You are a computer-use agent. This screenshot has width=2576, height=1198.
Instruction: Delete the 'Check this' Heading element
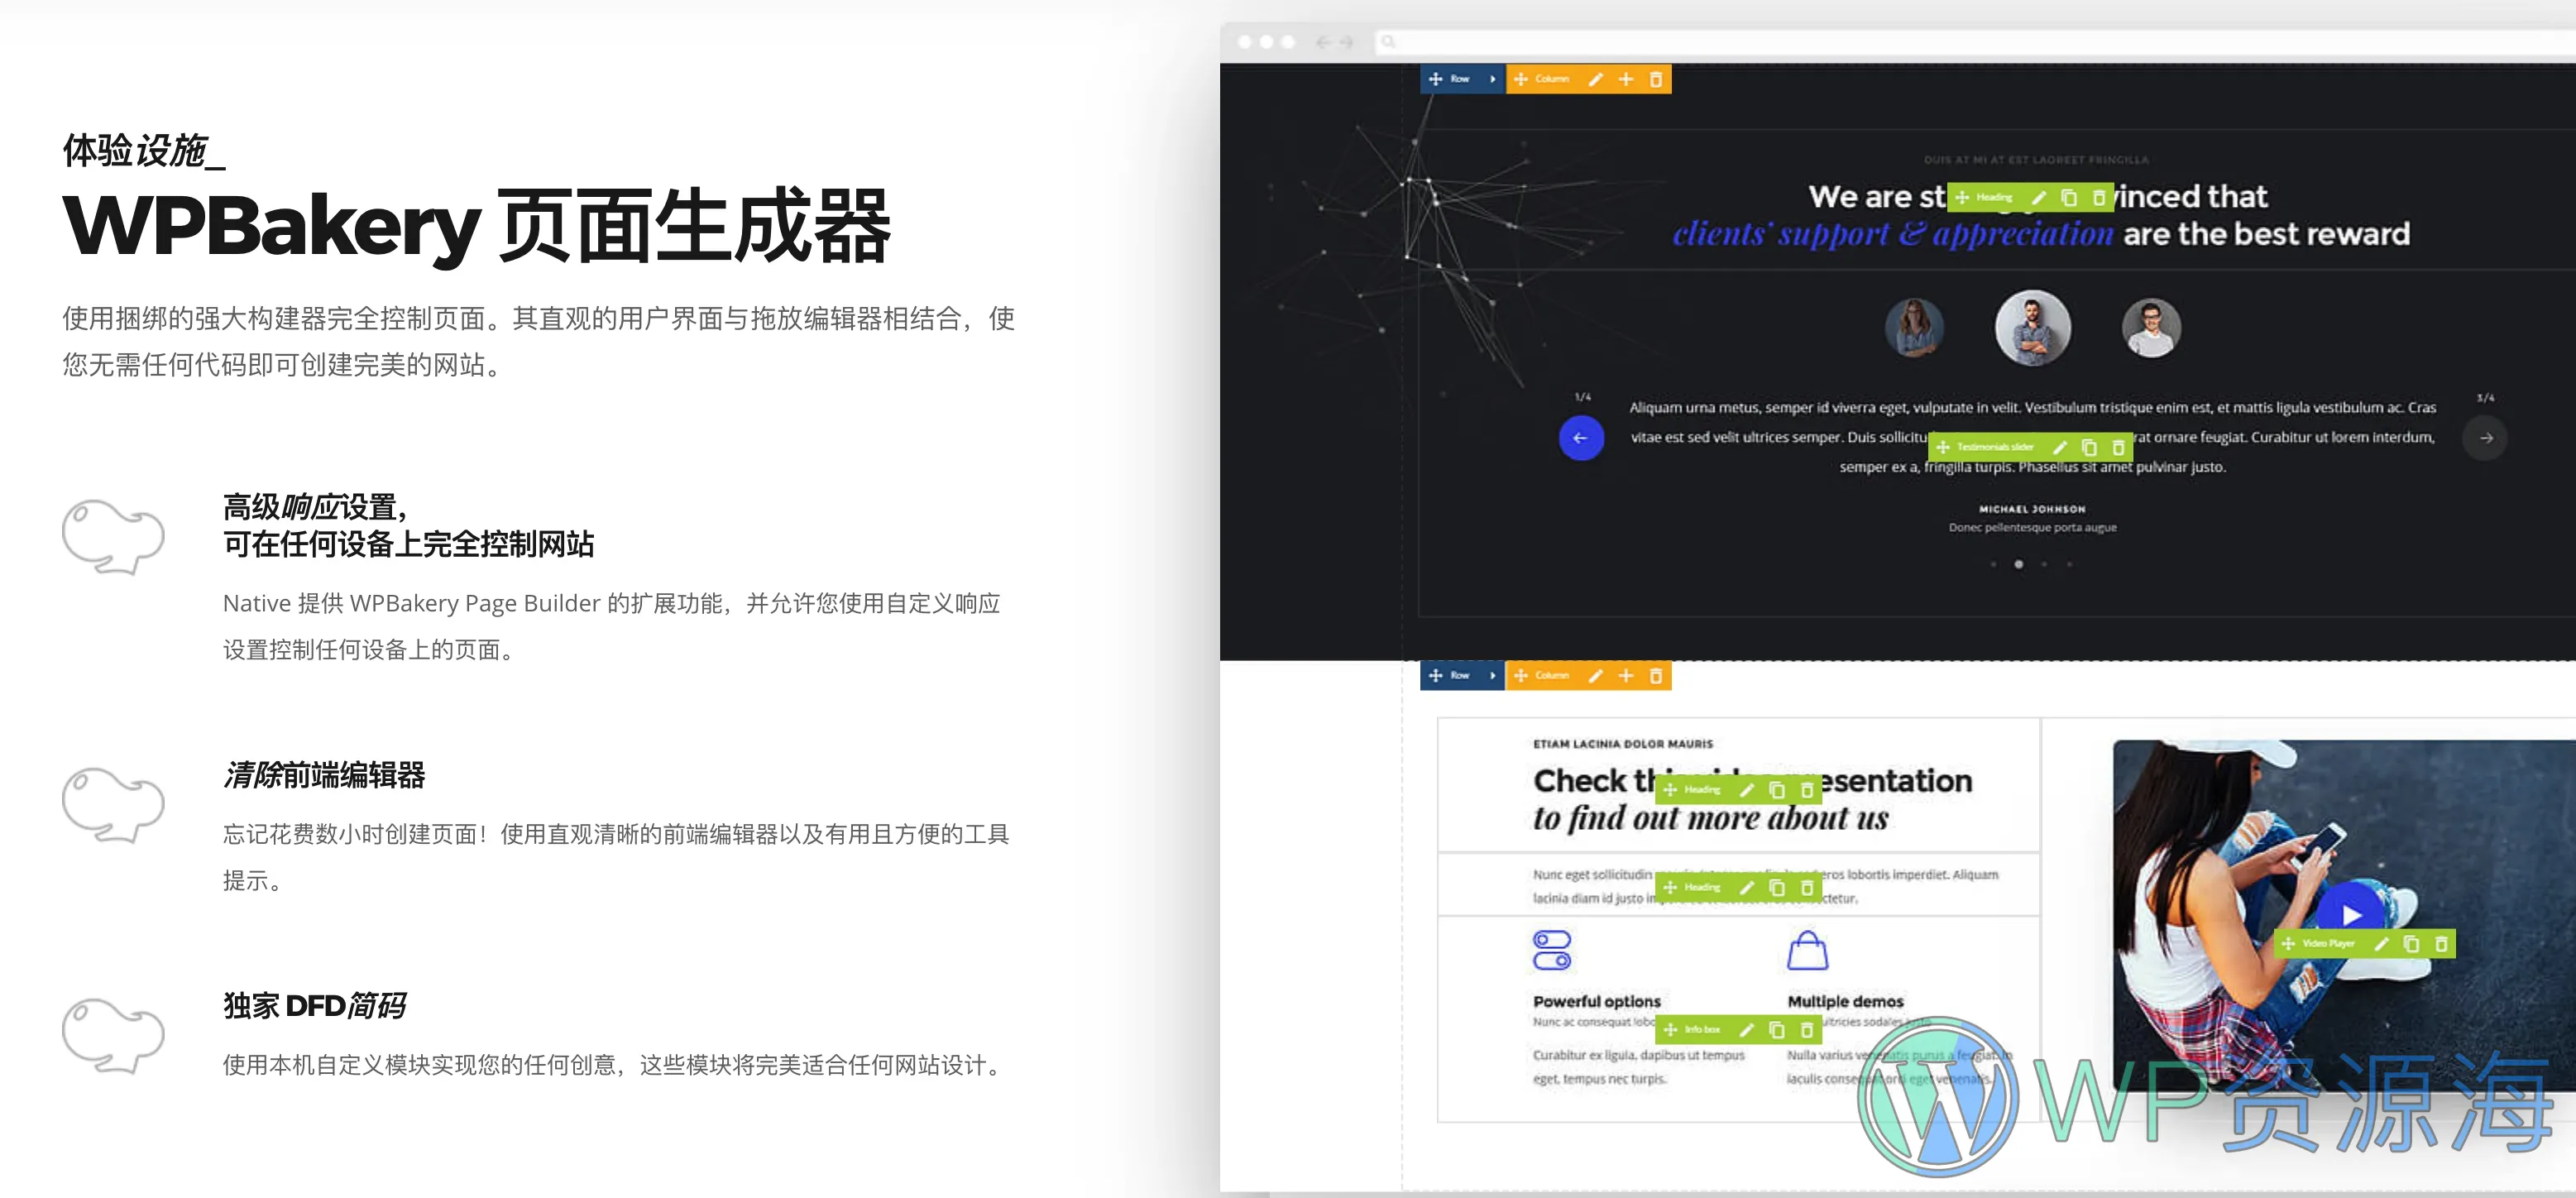(1807, 790)
